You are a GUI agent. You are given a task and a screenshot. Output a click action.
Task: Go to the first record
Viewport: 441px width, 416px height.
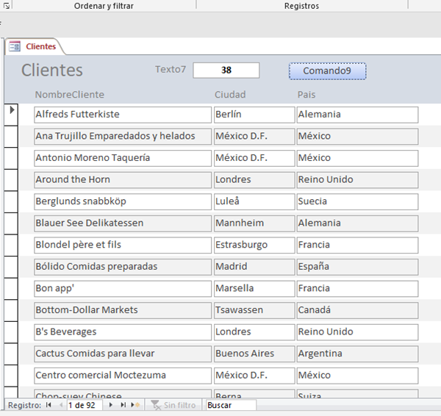tap(49, 405)
